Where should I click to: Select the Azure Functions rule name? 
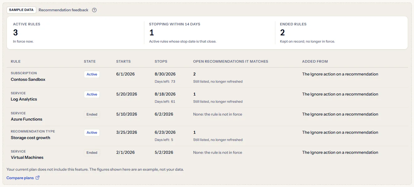26,119
